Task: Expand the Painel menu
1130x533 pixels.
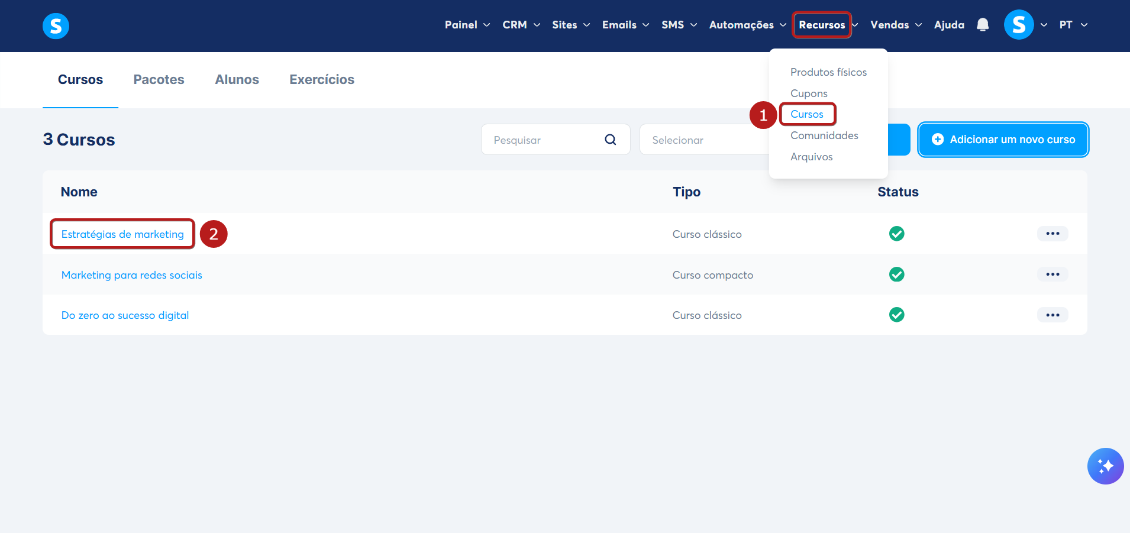Action: point(467,25)
